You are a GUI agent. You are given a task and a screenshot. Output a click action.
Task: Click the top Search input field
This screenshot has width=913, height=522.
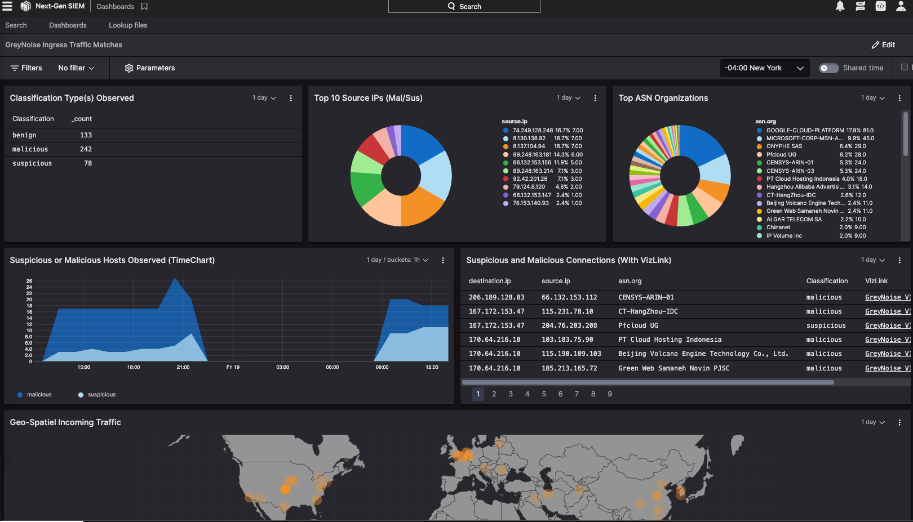[464, 6]
